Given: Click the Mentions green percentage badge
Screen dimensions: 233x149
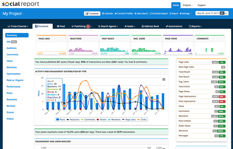Looking at the screenshot, I should 221,131.
